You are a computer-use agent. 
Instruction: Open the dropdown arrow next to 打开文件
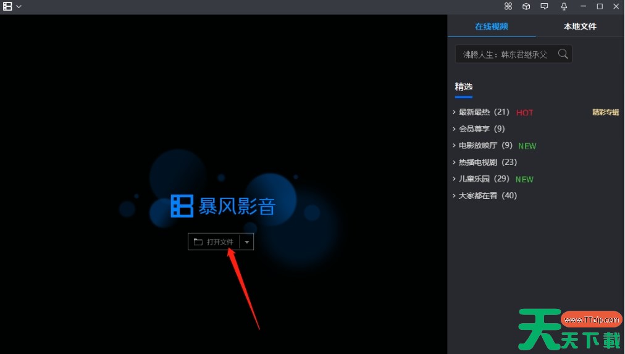(247, 242)
